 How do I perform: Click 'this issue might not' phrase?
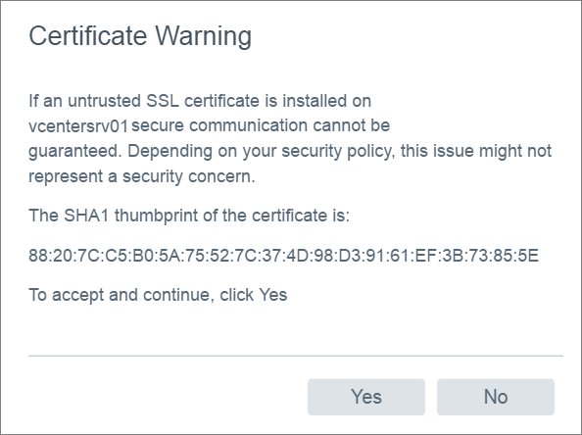pos(476,151)
